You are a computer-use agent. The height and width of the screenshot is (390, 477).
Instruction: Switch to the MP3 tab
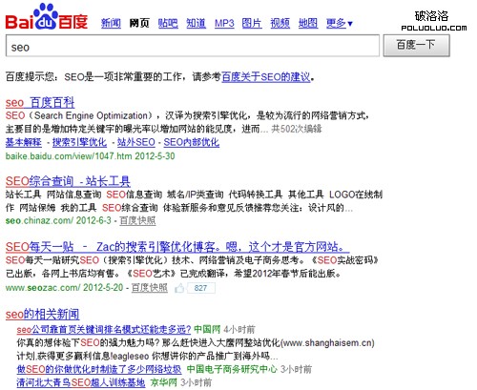point(224,23)
